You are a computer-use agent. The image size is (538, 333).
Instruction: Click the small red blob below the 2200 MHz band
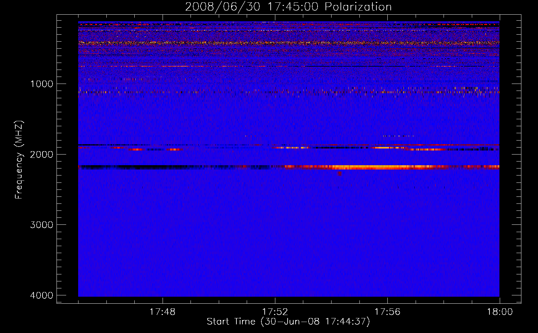[339, 173]
